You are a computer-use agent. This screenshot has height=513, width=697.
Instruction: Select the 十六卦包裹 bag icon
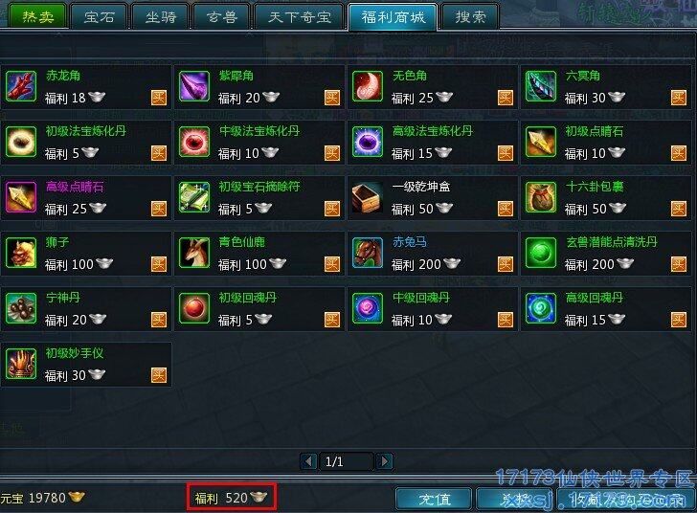(x=541, y=197)
